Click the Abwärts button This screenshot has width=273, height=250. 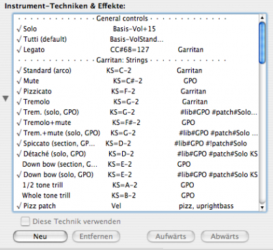pos(225,236)
